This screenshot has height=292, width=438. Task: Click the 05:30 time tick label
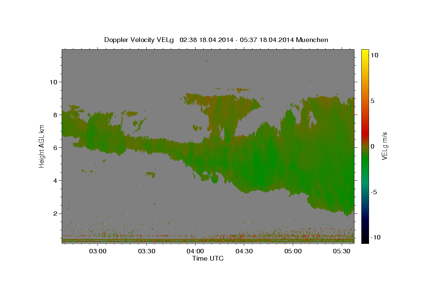[342, 251]
